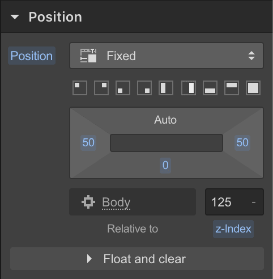Screen dimensions: 273x279
Task: Click the blue z-Index label
Action: point(233,229)
